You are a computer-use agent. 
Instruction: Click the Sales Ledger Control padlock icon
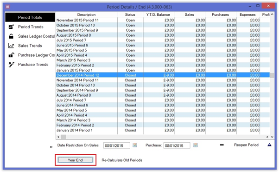coord(11,36)
